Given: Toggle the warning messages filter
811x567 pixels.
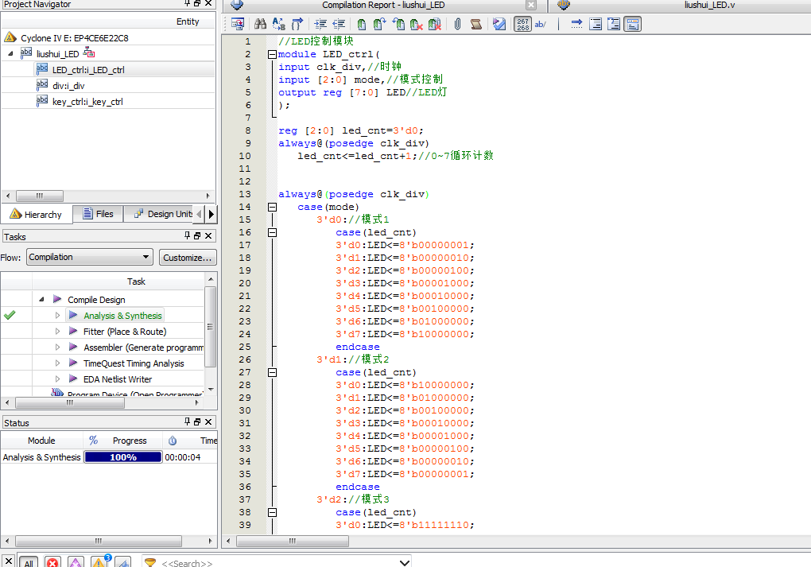Looking at the screenshot, I should [x=99, y=562].
